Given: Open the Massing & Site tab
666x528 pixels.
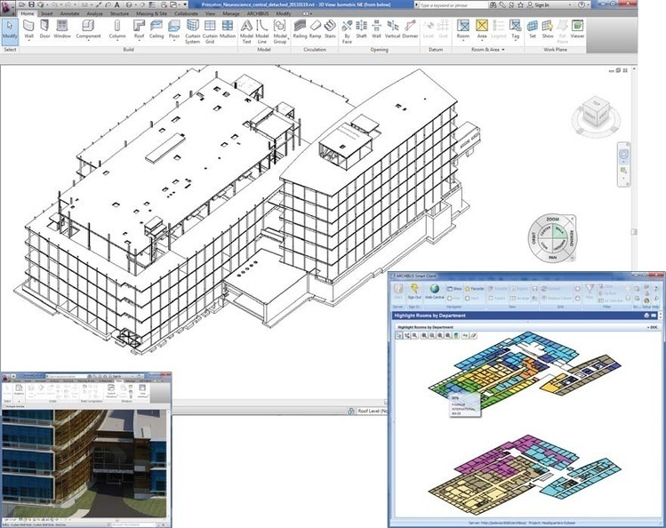Looking at the screenshot, I should 152,13.
